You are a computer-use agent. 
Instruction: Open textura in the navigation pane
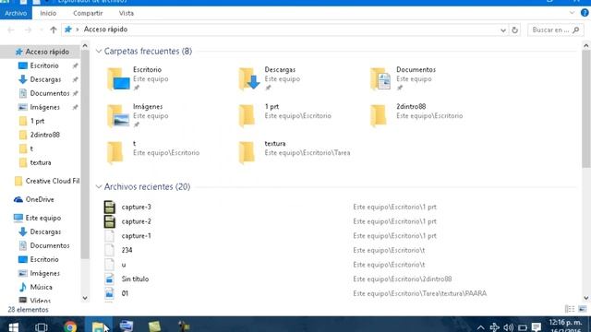41,162
